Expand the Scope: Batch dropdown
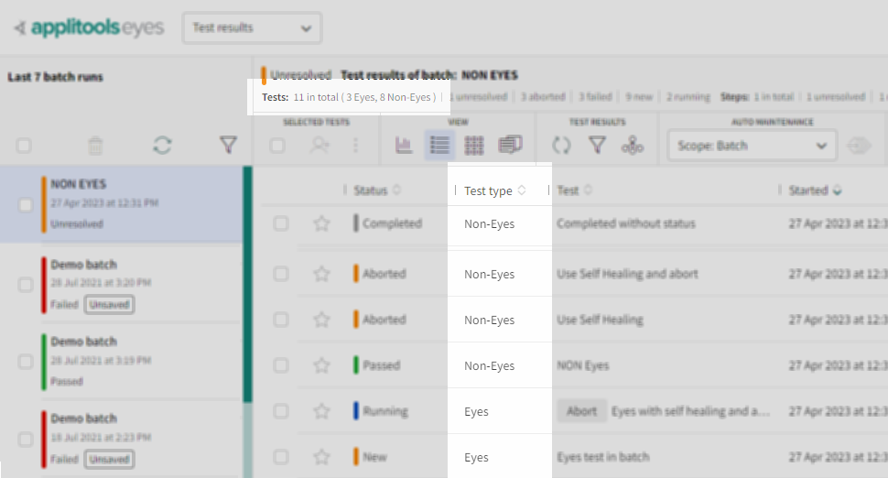 [753, 145]
